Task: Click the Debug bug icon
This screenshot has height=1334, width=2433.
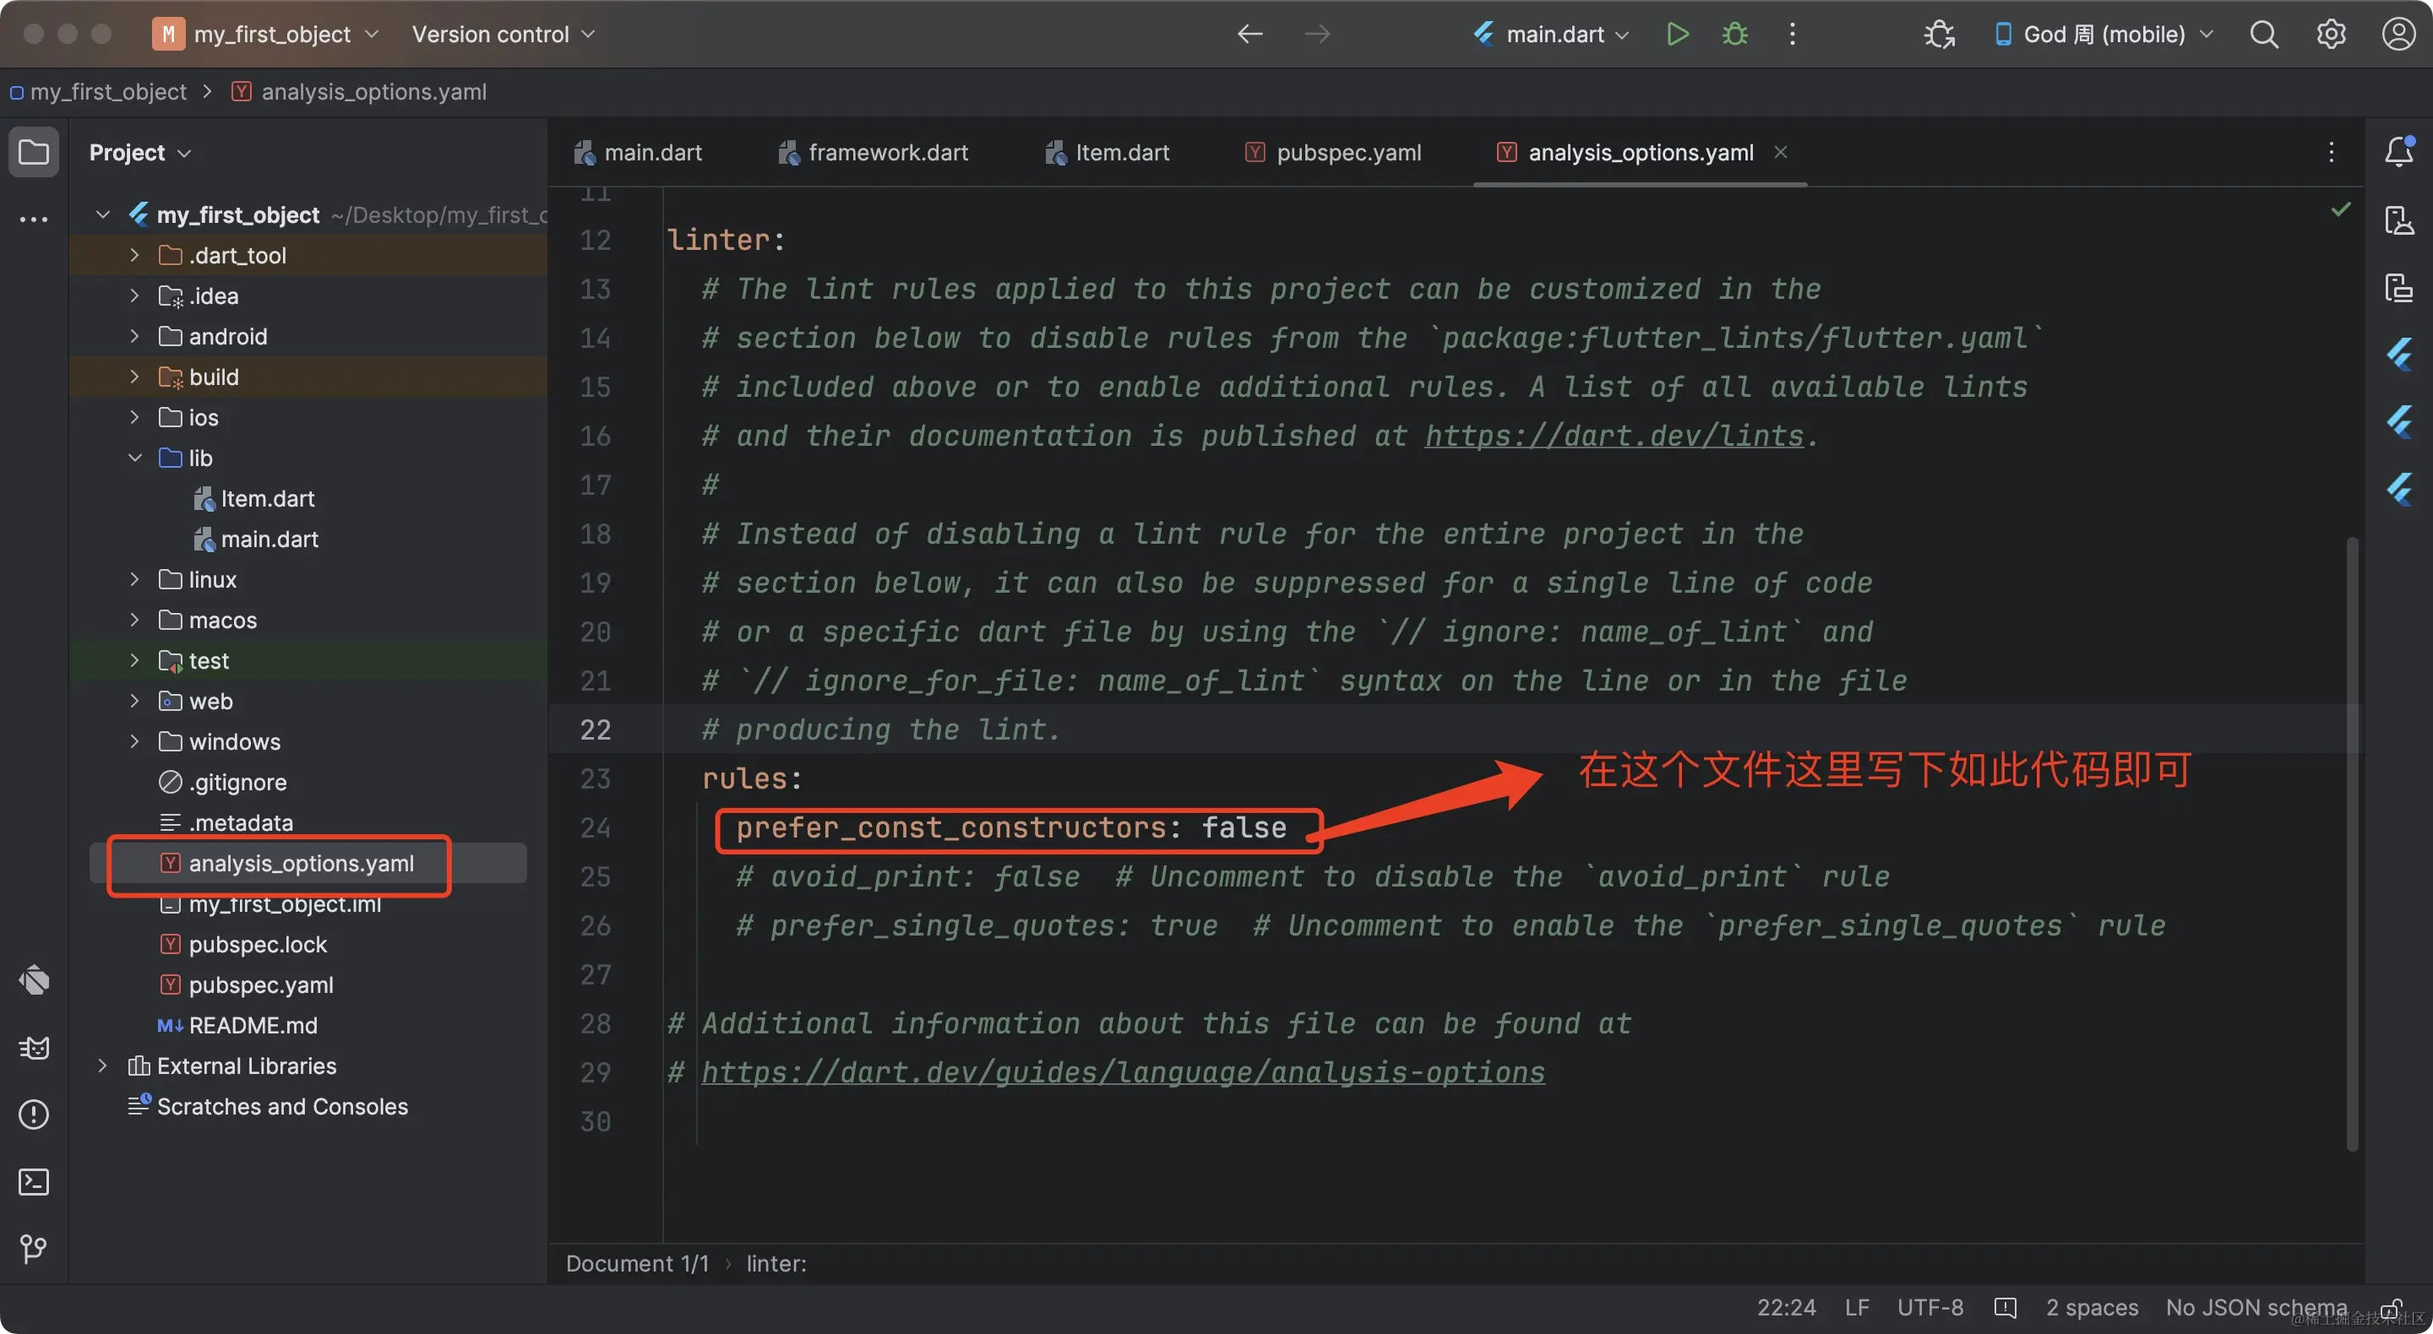Action: point(1734,35)
